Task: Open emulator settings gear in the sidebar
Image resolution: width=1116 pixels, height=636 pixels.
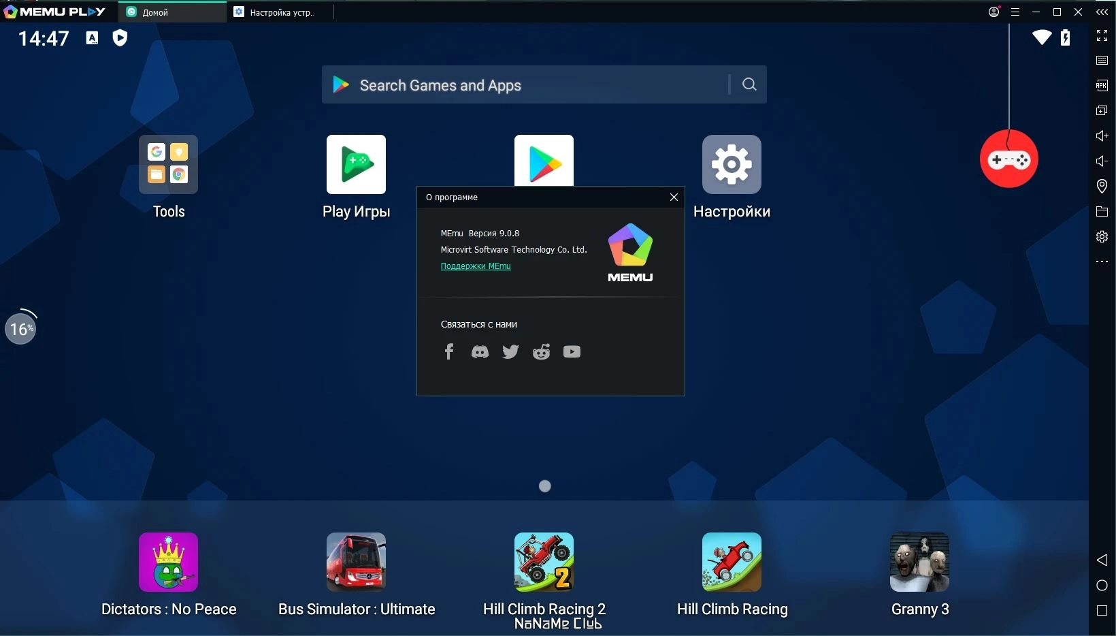Action: pos(1102,236)
